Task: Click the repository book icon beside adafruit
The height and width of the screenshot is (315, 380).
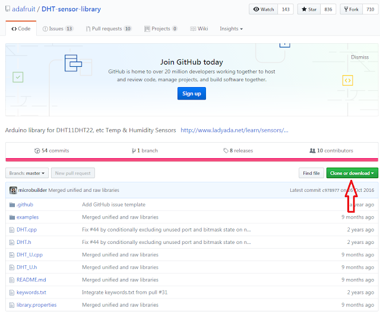Action: click(8, 9)
